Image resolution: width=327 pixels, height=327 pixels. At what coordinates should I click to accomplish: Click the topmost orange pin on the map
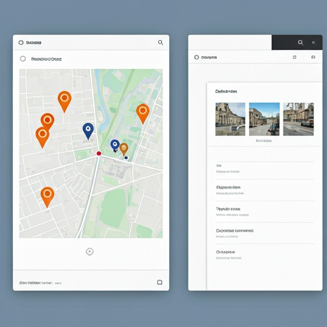pyautogui.click(x=65, y=102)
